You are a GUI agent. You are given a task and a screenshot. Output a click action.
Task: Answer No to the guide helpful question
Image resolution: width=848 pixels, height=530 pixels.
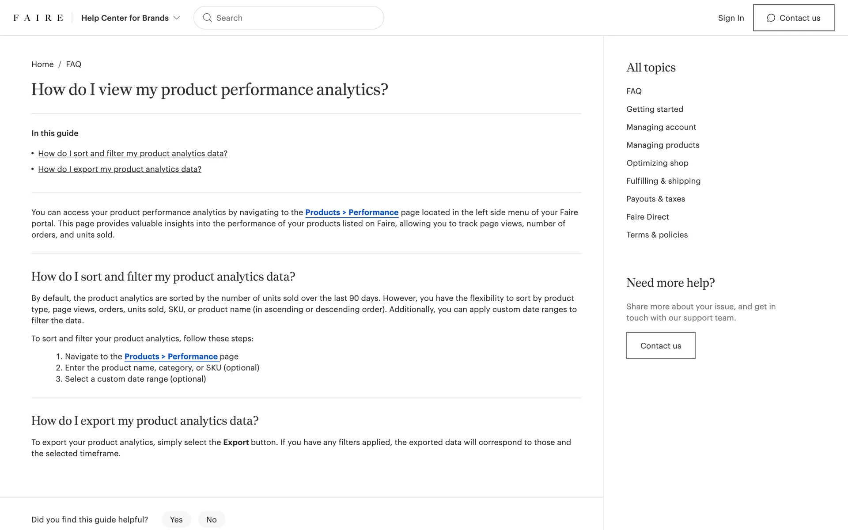tap(212, 519)
